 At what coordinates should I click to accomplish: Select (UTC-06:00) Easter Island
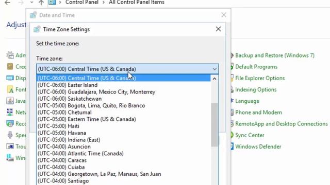point(124,85)
